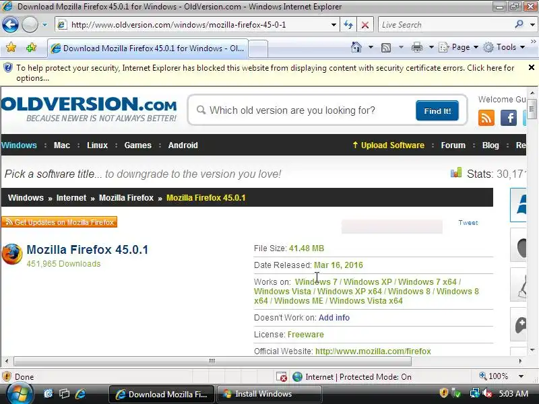539x404 pixels.
Task: Click the Internet breadcrumb link
Action: (71, 198)
